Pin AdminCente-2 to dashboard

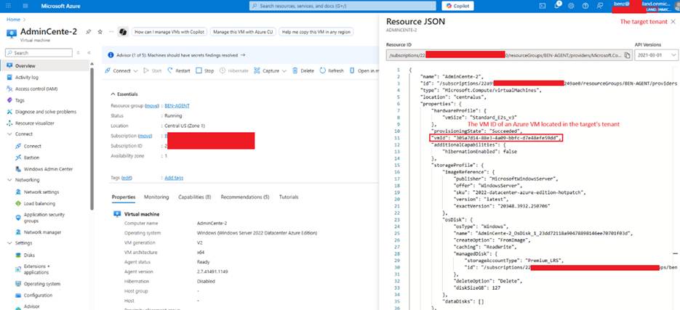88,32
